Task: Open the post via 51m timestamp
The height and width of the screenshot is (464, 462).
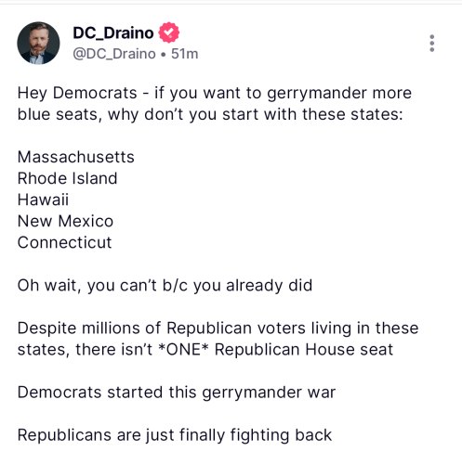Action: 185,54
